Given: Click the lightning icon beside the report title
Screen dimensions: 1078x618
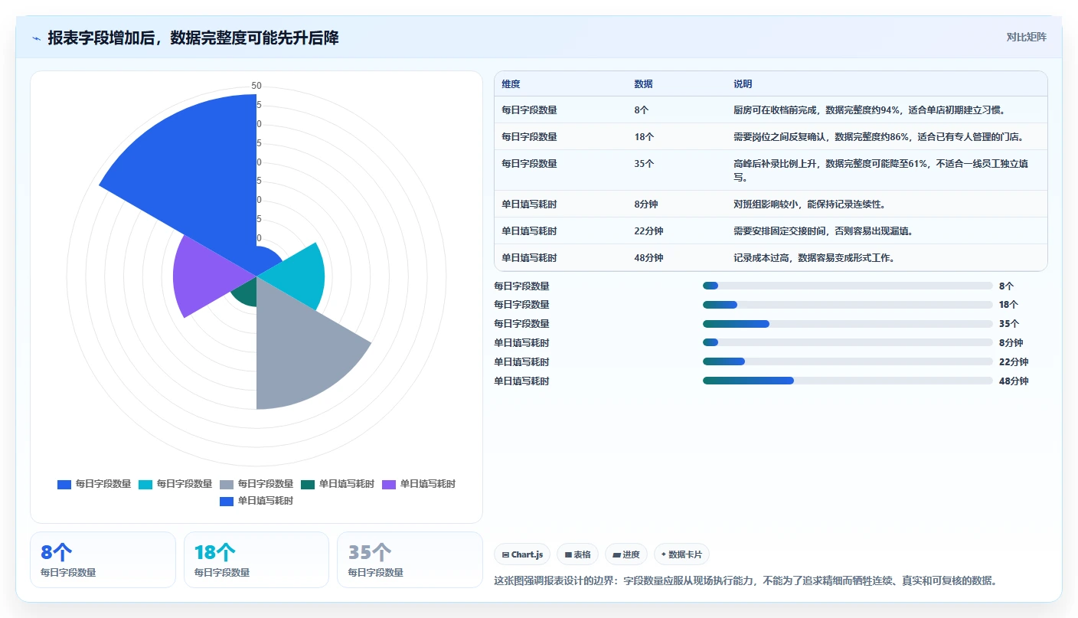Looking at the screenshot, I should (x=37, y=38).
